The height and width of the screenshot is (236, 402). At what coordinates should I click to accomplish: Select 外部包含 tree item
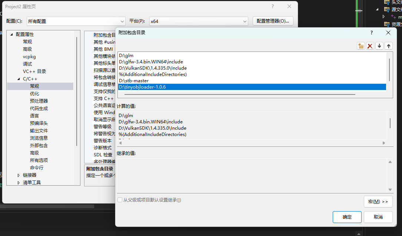tap(39, 146)
